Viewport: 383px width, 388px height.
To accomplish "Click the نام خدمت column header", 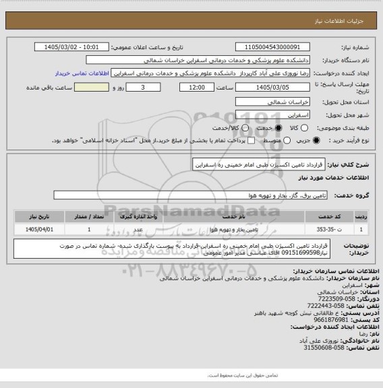I will (x=234, y=217).
